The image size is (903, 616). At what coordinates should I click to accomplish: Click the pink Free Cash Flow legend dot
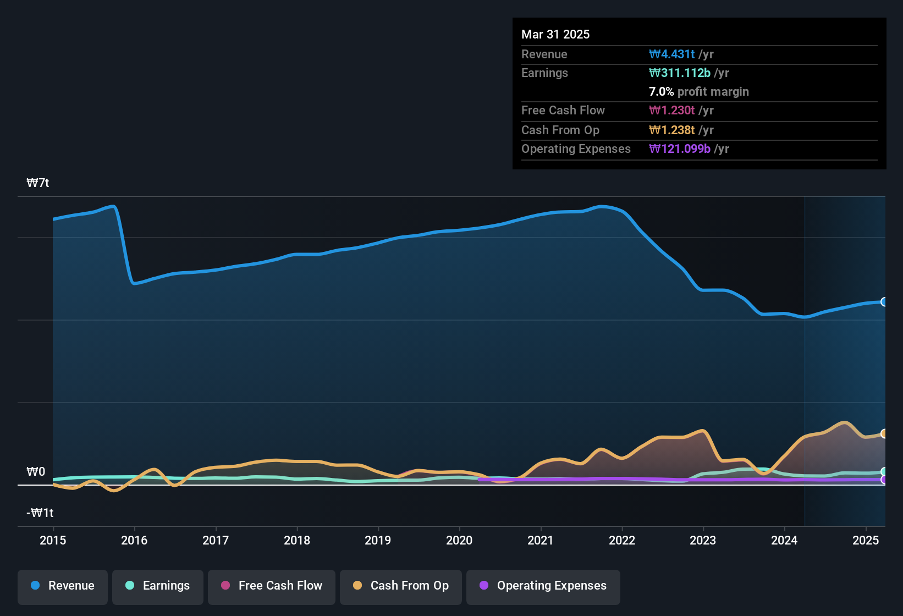coord(225,586)
